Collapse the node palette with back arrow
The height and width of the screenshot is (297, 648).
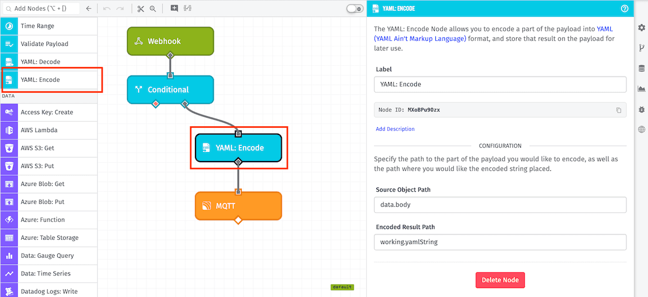[x=89, y=9]
